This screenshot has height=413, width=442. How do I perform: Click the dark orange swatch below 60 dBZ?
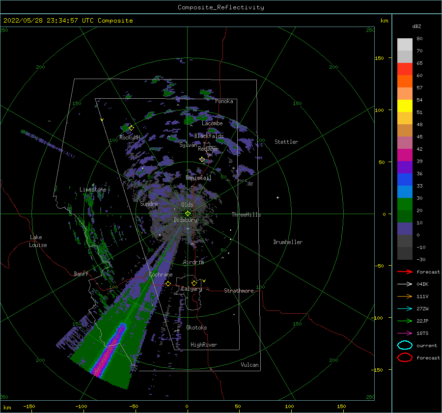click(405, 82)
